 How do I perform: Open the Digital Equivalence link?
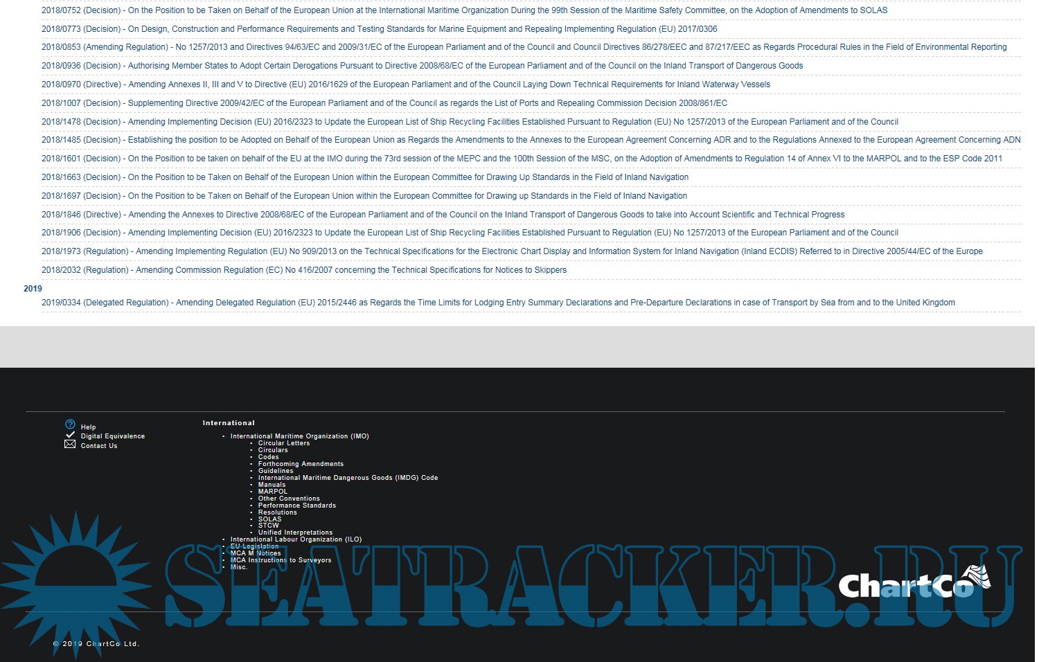(x=113, y=436)
